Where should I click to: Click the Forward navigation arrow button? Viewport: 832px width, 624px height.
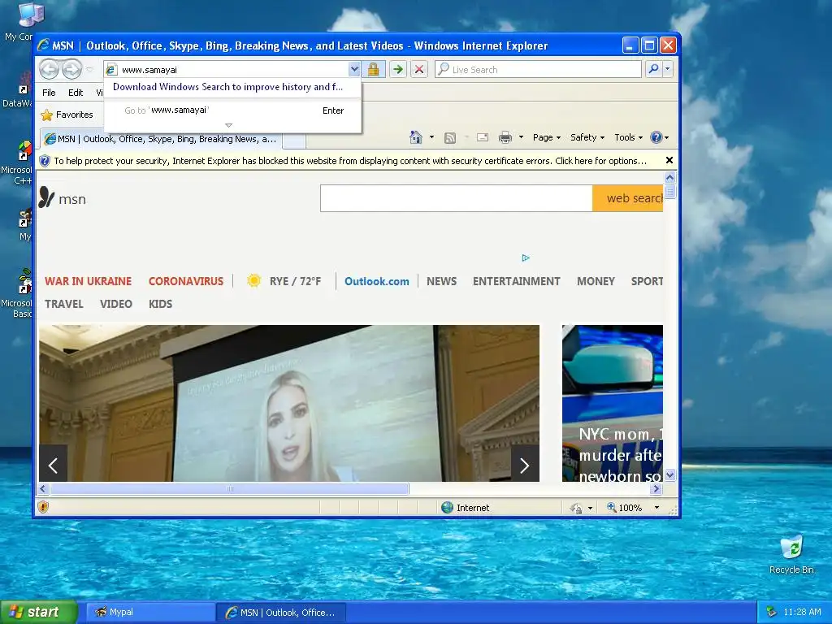coord(72,69)
